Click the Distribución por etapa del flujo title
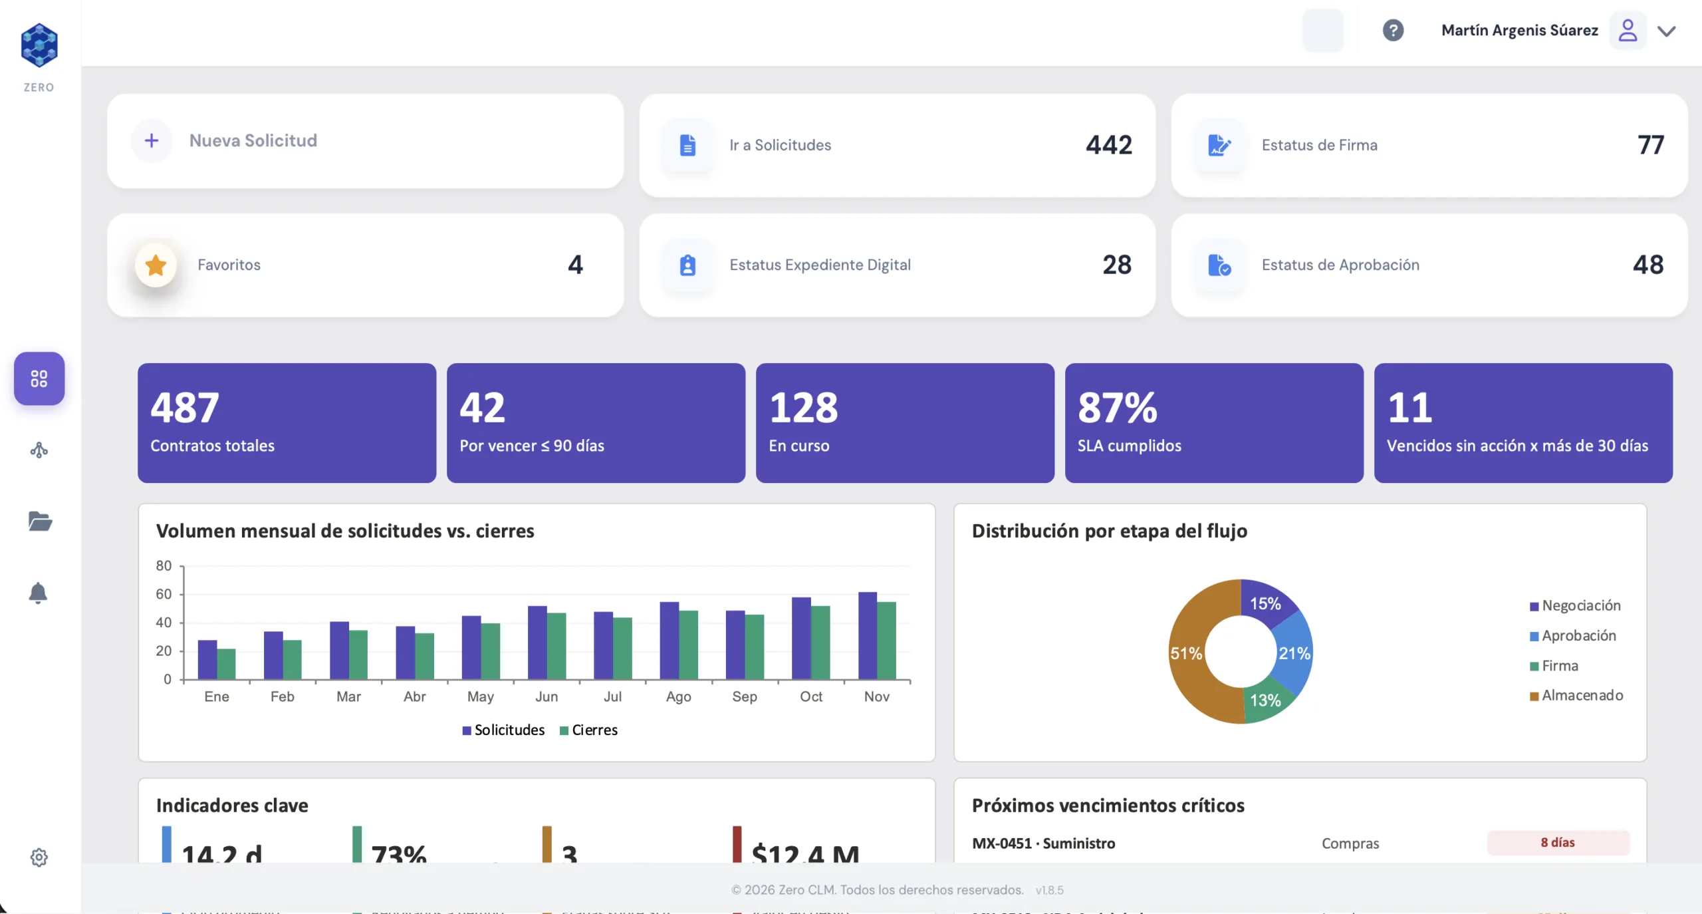The image size is (1702, 914). [1109, 531]
